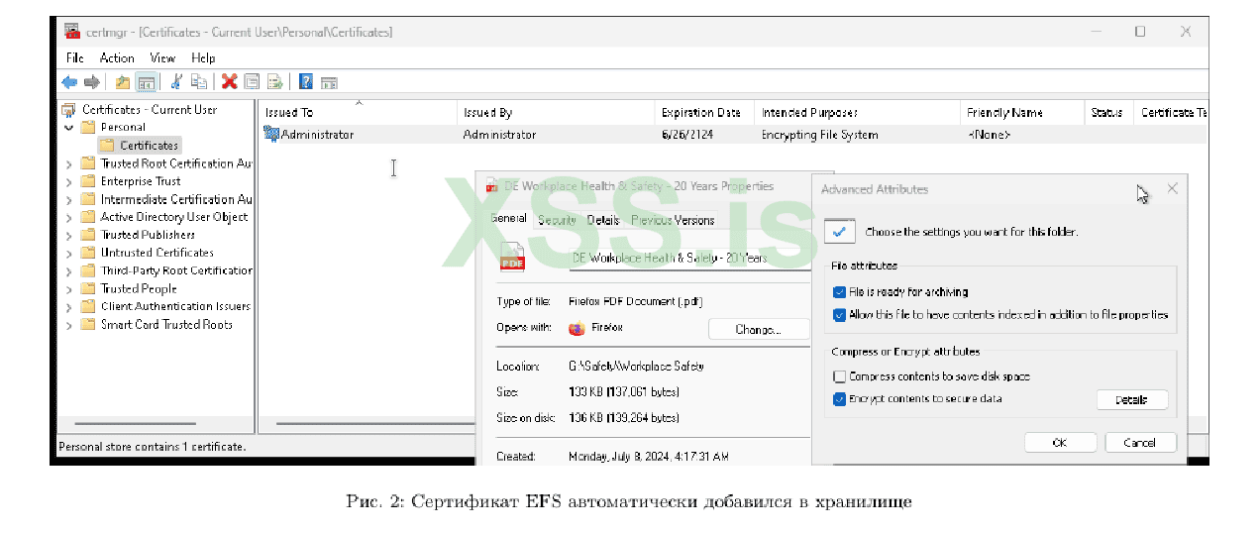Screen dimensions: 1260x533
Task: Sort by Intended Purposes column header
Action: (x=809, y=112)
